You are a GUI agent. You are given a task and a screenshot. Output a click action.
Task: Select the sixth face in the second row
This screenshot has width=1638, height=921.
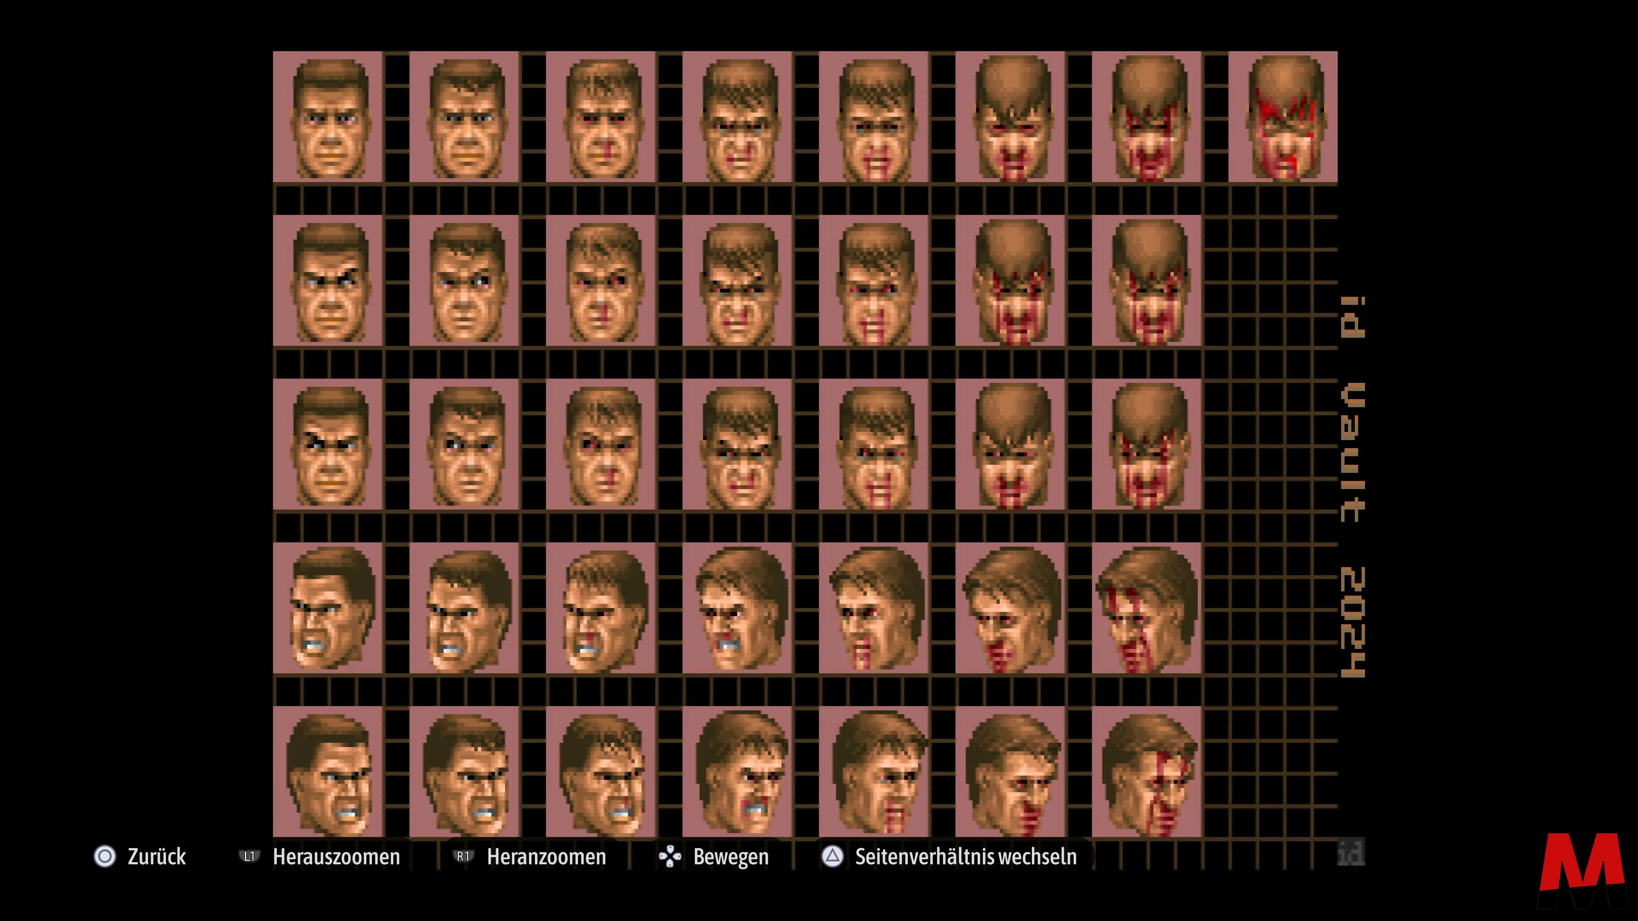(x=1011, y=280)
